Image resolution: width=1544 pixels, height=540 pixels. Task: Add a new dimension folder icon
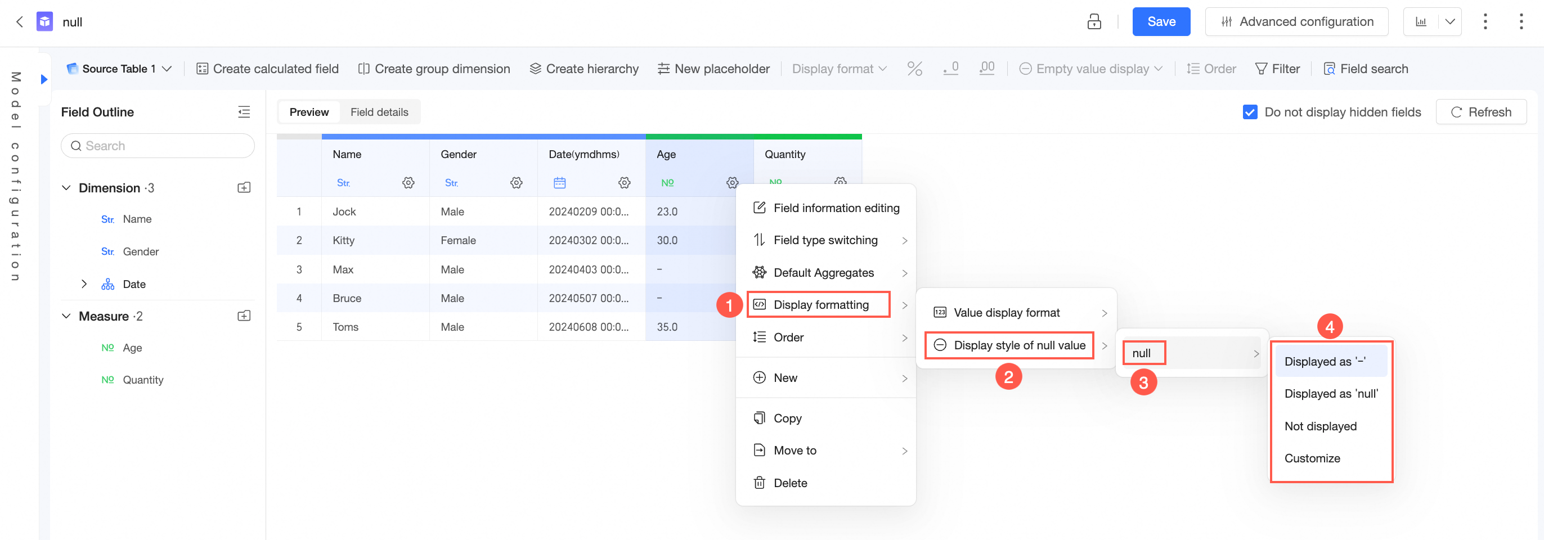click(x=244, y=188)
